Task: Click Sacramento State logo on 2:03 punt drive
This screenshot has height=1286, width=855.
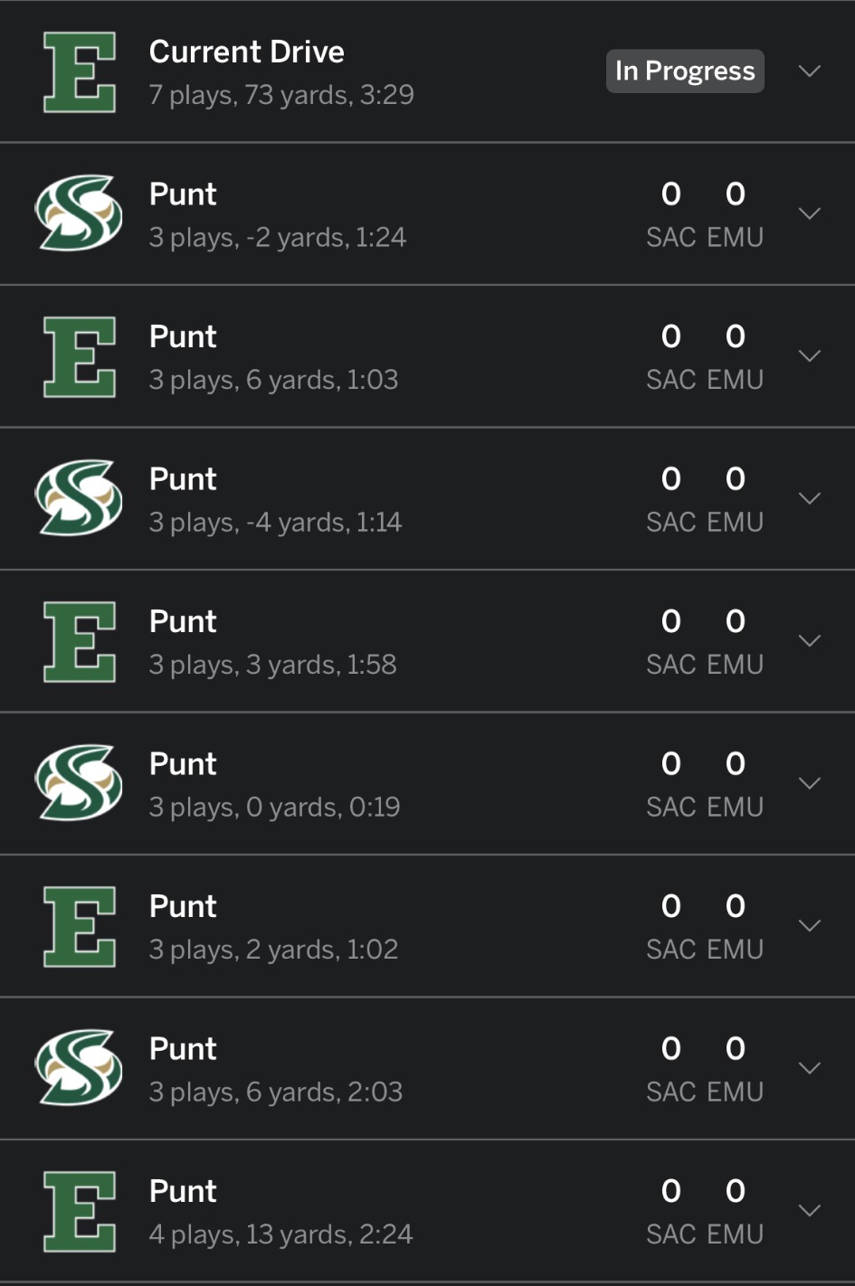Action: [x=79, y=1068]
